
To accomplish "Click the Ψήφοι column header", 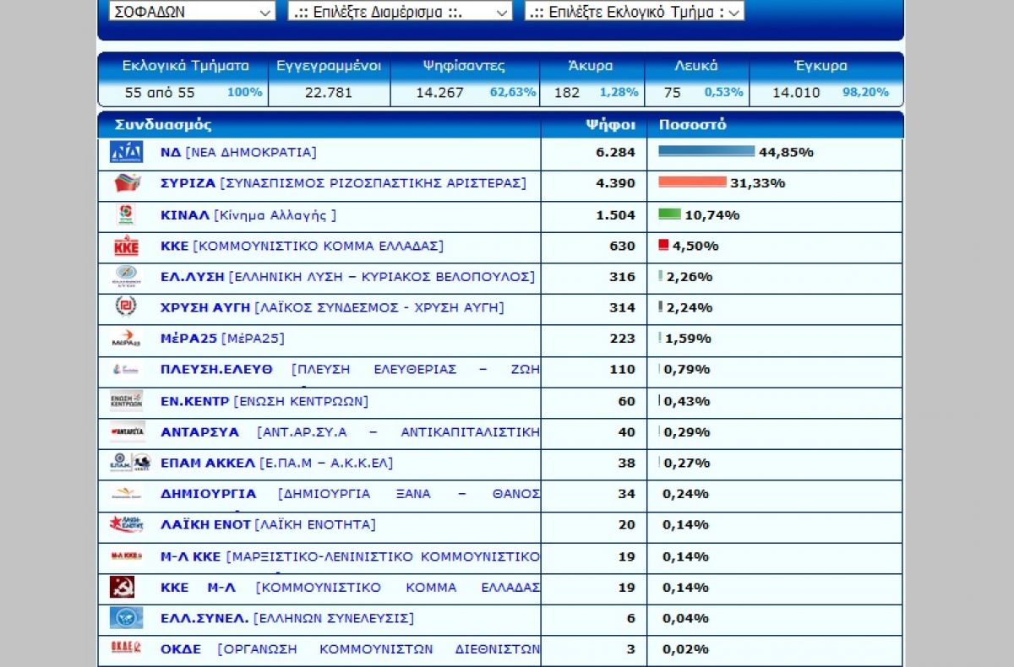I will (610, 125).
